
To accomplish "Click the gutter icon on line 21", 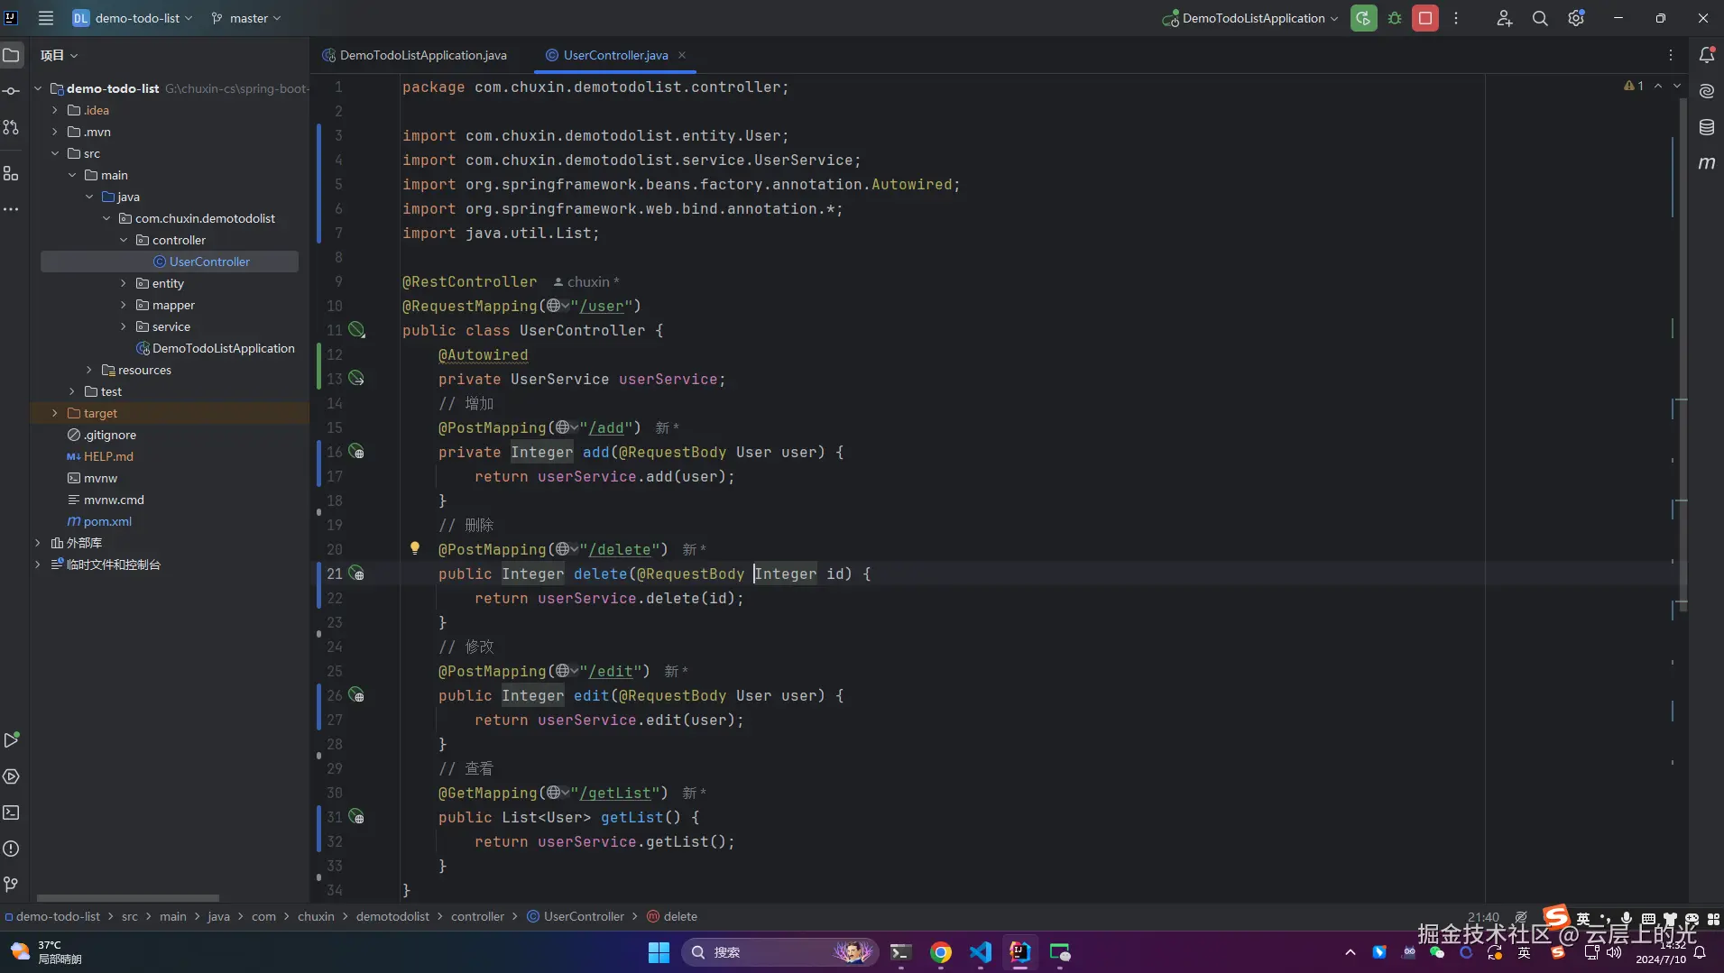I will click(x=357, y=574).
